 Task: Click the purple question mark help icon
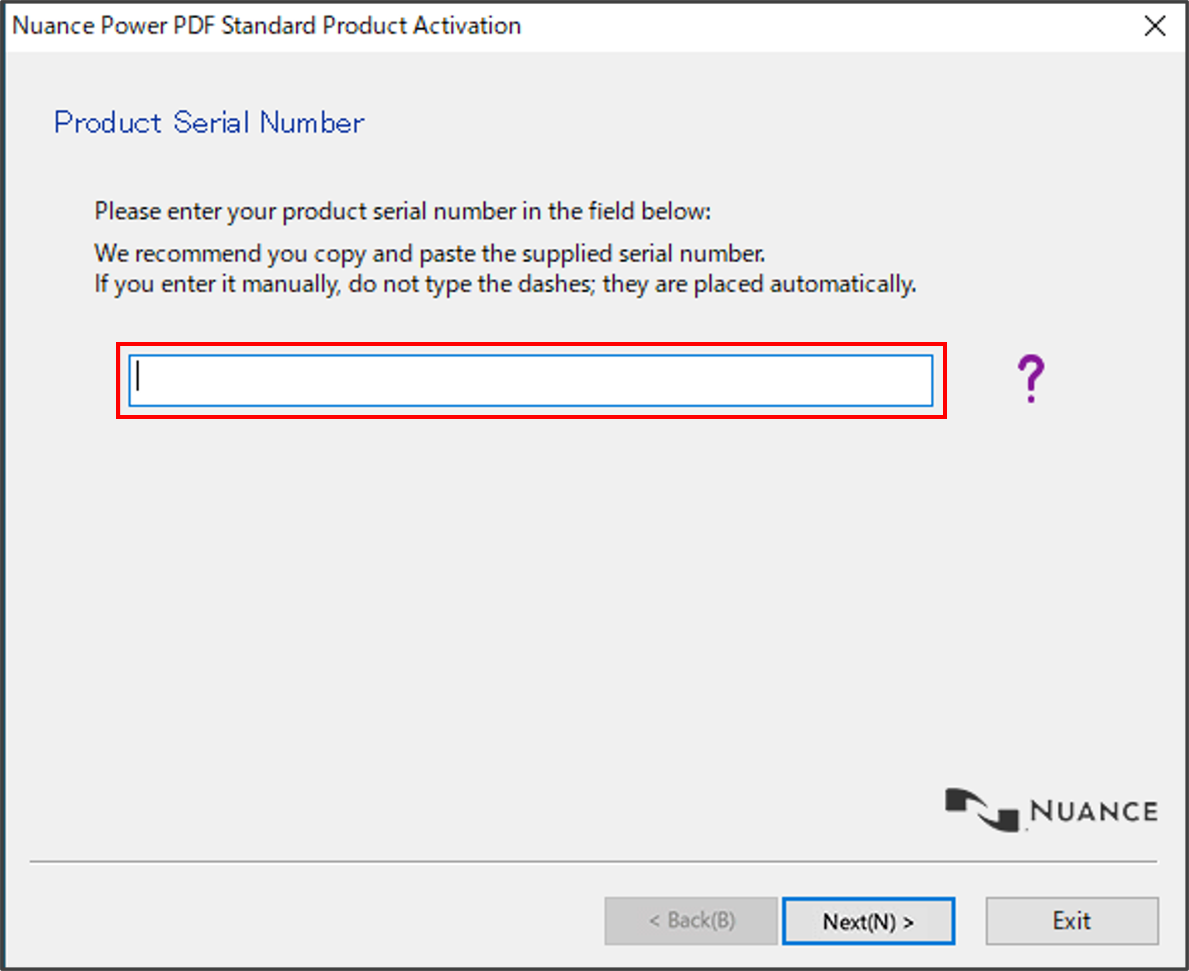coord(1031,378)
